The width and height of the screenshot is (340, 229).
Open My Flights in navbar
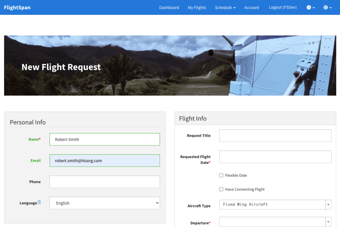coord(197,8)
